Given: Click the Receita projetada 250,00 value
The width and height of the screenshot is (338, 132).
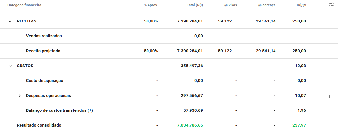Looking at the screenshot, I should tap(299, 51).
